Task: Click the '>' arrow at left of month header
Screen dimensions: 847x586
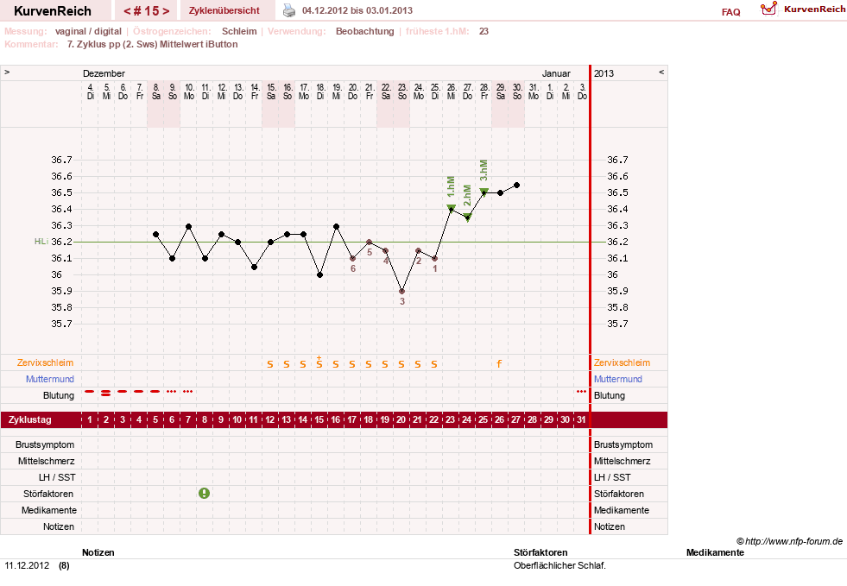Action: (7, 72)
